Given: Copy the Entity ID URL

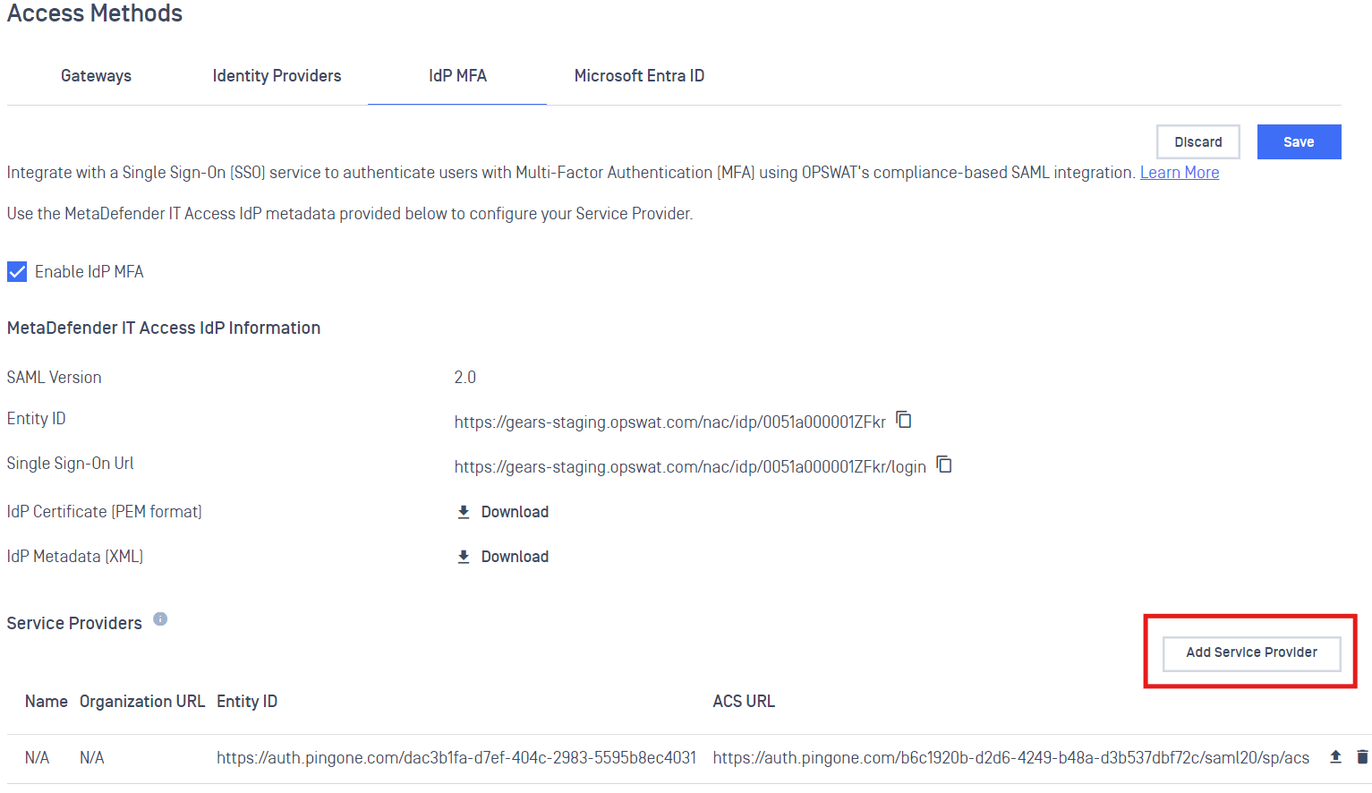Looking at the screenshot, I should tap(904, 420).
